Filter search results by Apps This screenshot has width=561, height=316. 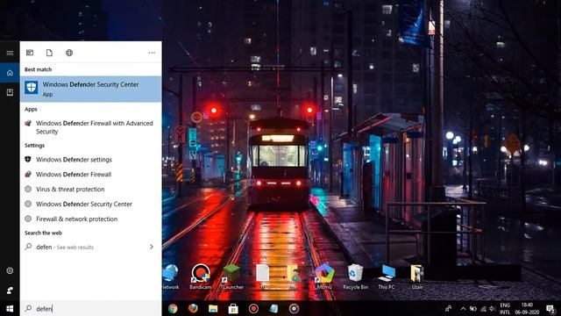[x=30, y=53]
